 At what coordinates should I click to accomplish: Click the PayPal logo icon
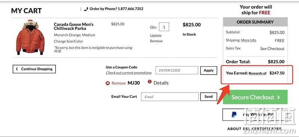pyautogui.click(x=234, y=115)
